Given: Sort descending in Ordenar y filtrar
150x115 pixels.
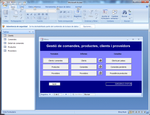Looking at the screenshot, I should click(85, 14).
